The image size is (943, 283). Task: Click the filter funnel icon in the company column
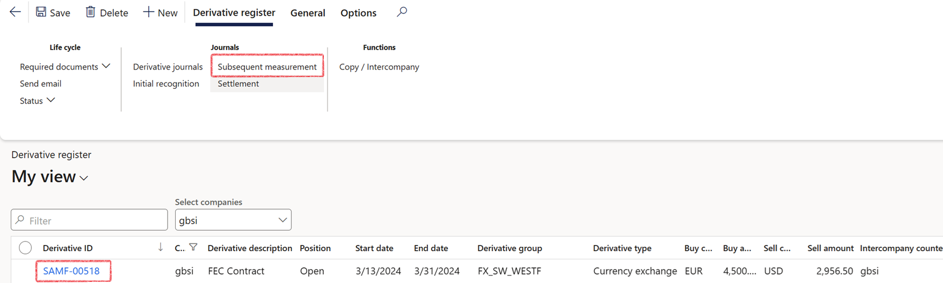(x=193, y=247)
